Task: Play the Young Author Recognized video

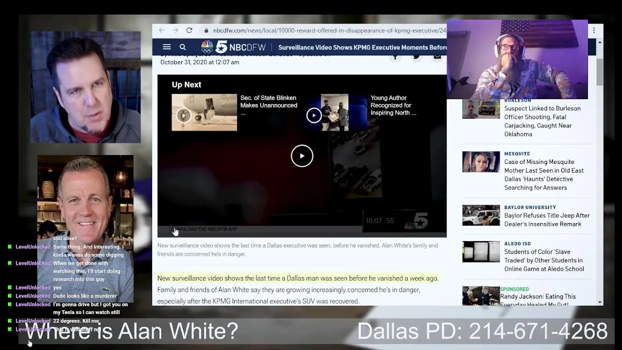Action: click(314, 115)
